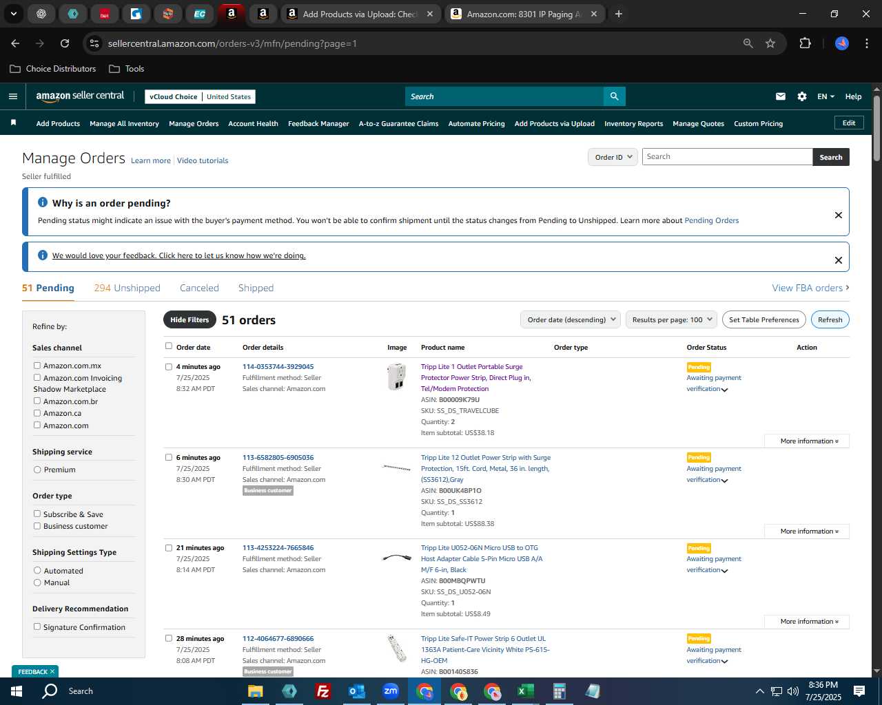Open Zoom from the taskbar
The image size is (882, 705).
391,691
